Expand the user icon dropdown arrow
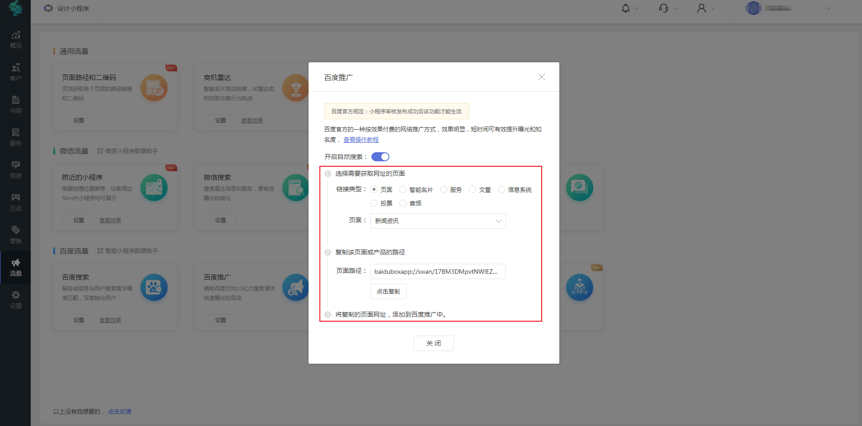The height and width of the screenshot is (426, 862). coord(713,8)
